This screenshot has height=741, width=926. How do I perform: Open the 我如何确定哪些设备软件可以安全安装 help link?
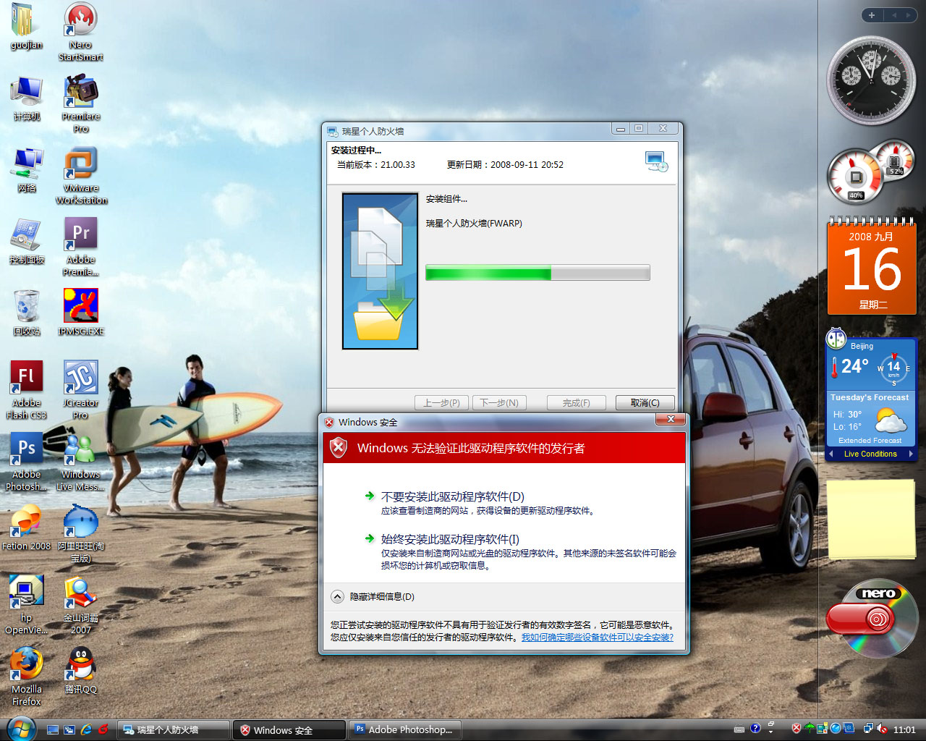click(x=598, y=638)
